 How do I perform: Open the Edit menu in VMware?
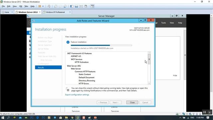[9, 6]
